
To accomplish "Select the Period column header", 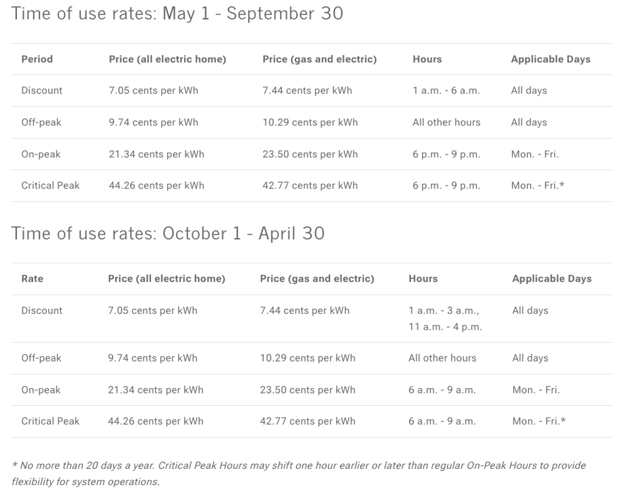I will pyautogui.click(x=37, y=59).
